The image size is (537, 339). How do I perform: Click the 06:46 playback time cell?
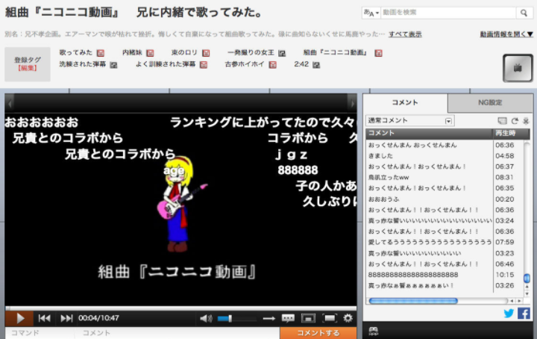pyautogui.click(x=504, y=264)
